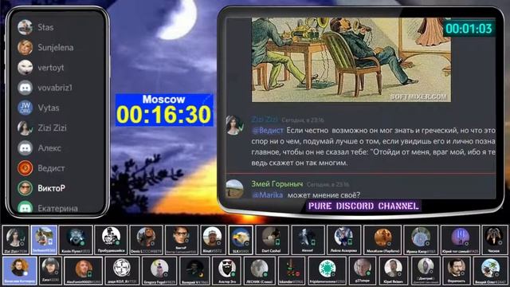The width and height of the screenshot is (510, 287).
Task: Select the Zizi Zizi voice participant card
Action: pos(15,240)
